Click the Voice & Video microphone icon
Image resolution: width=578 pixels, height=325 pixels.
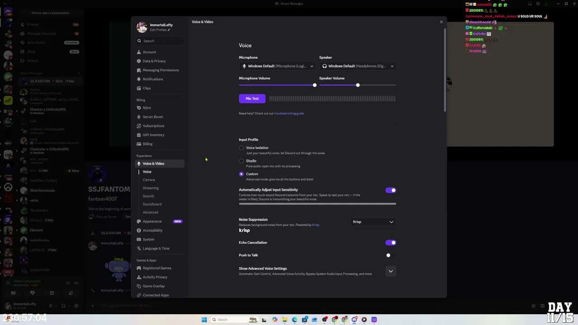pos(139,163)
